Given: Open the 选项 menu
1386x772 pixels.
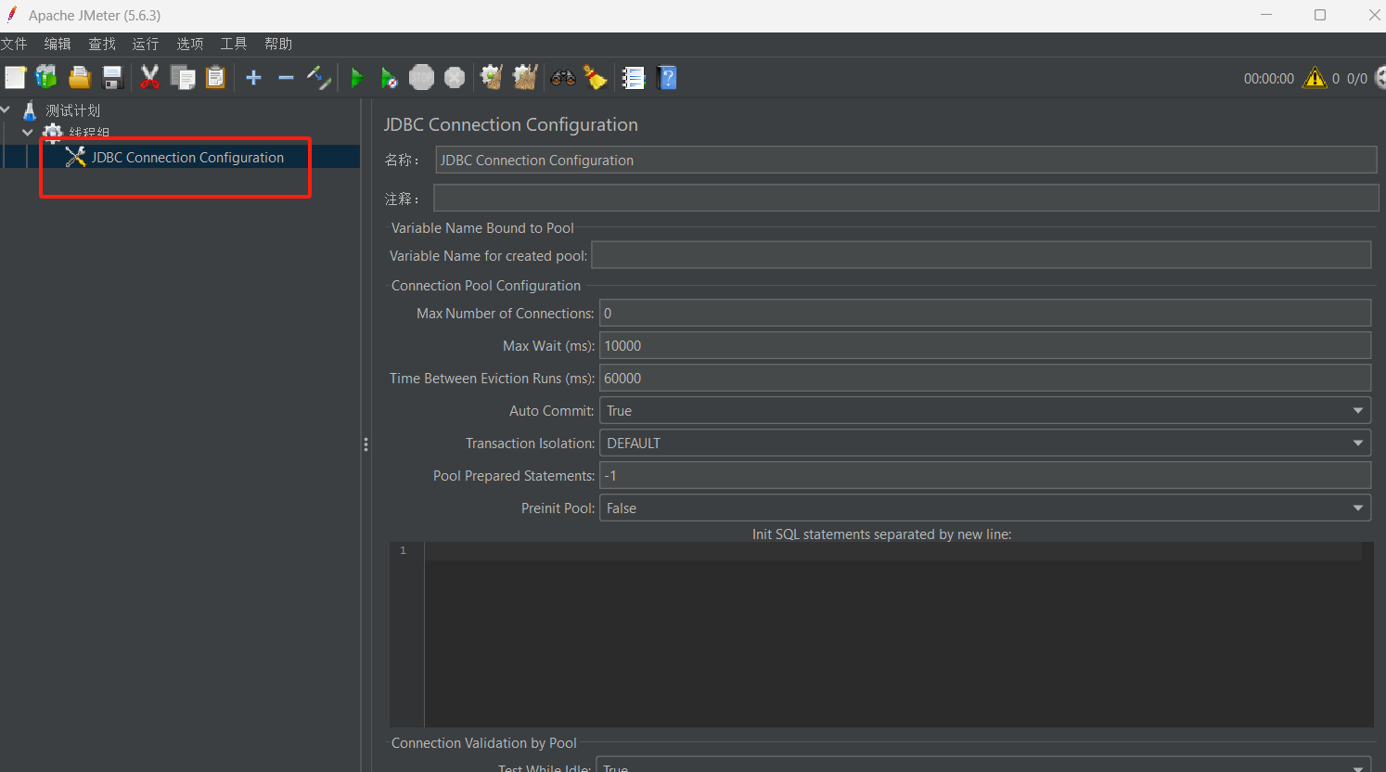Looking at the screenshot, I should click(190, 44).
